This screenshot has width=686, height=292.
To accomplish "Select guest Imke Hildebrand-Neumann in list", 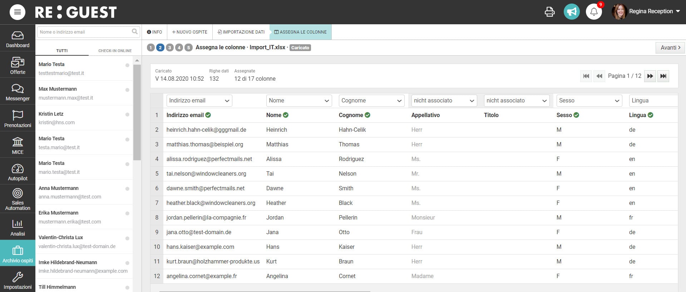I will (x=84, y=266).
